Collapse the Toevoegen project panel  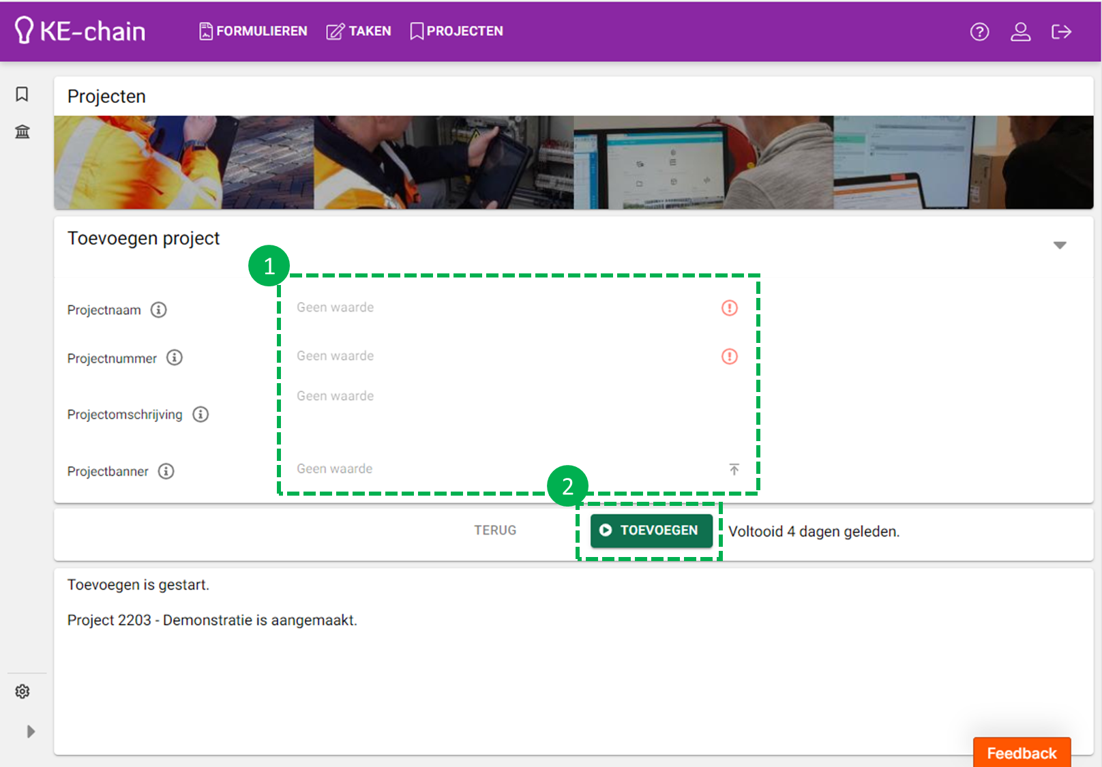tap(1059, 245)
